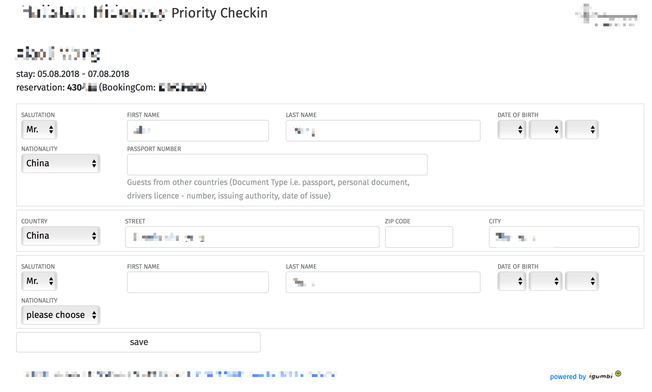The image size is (652, 392).
Task: Click the Passport Number field
Action: [277, 165]
